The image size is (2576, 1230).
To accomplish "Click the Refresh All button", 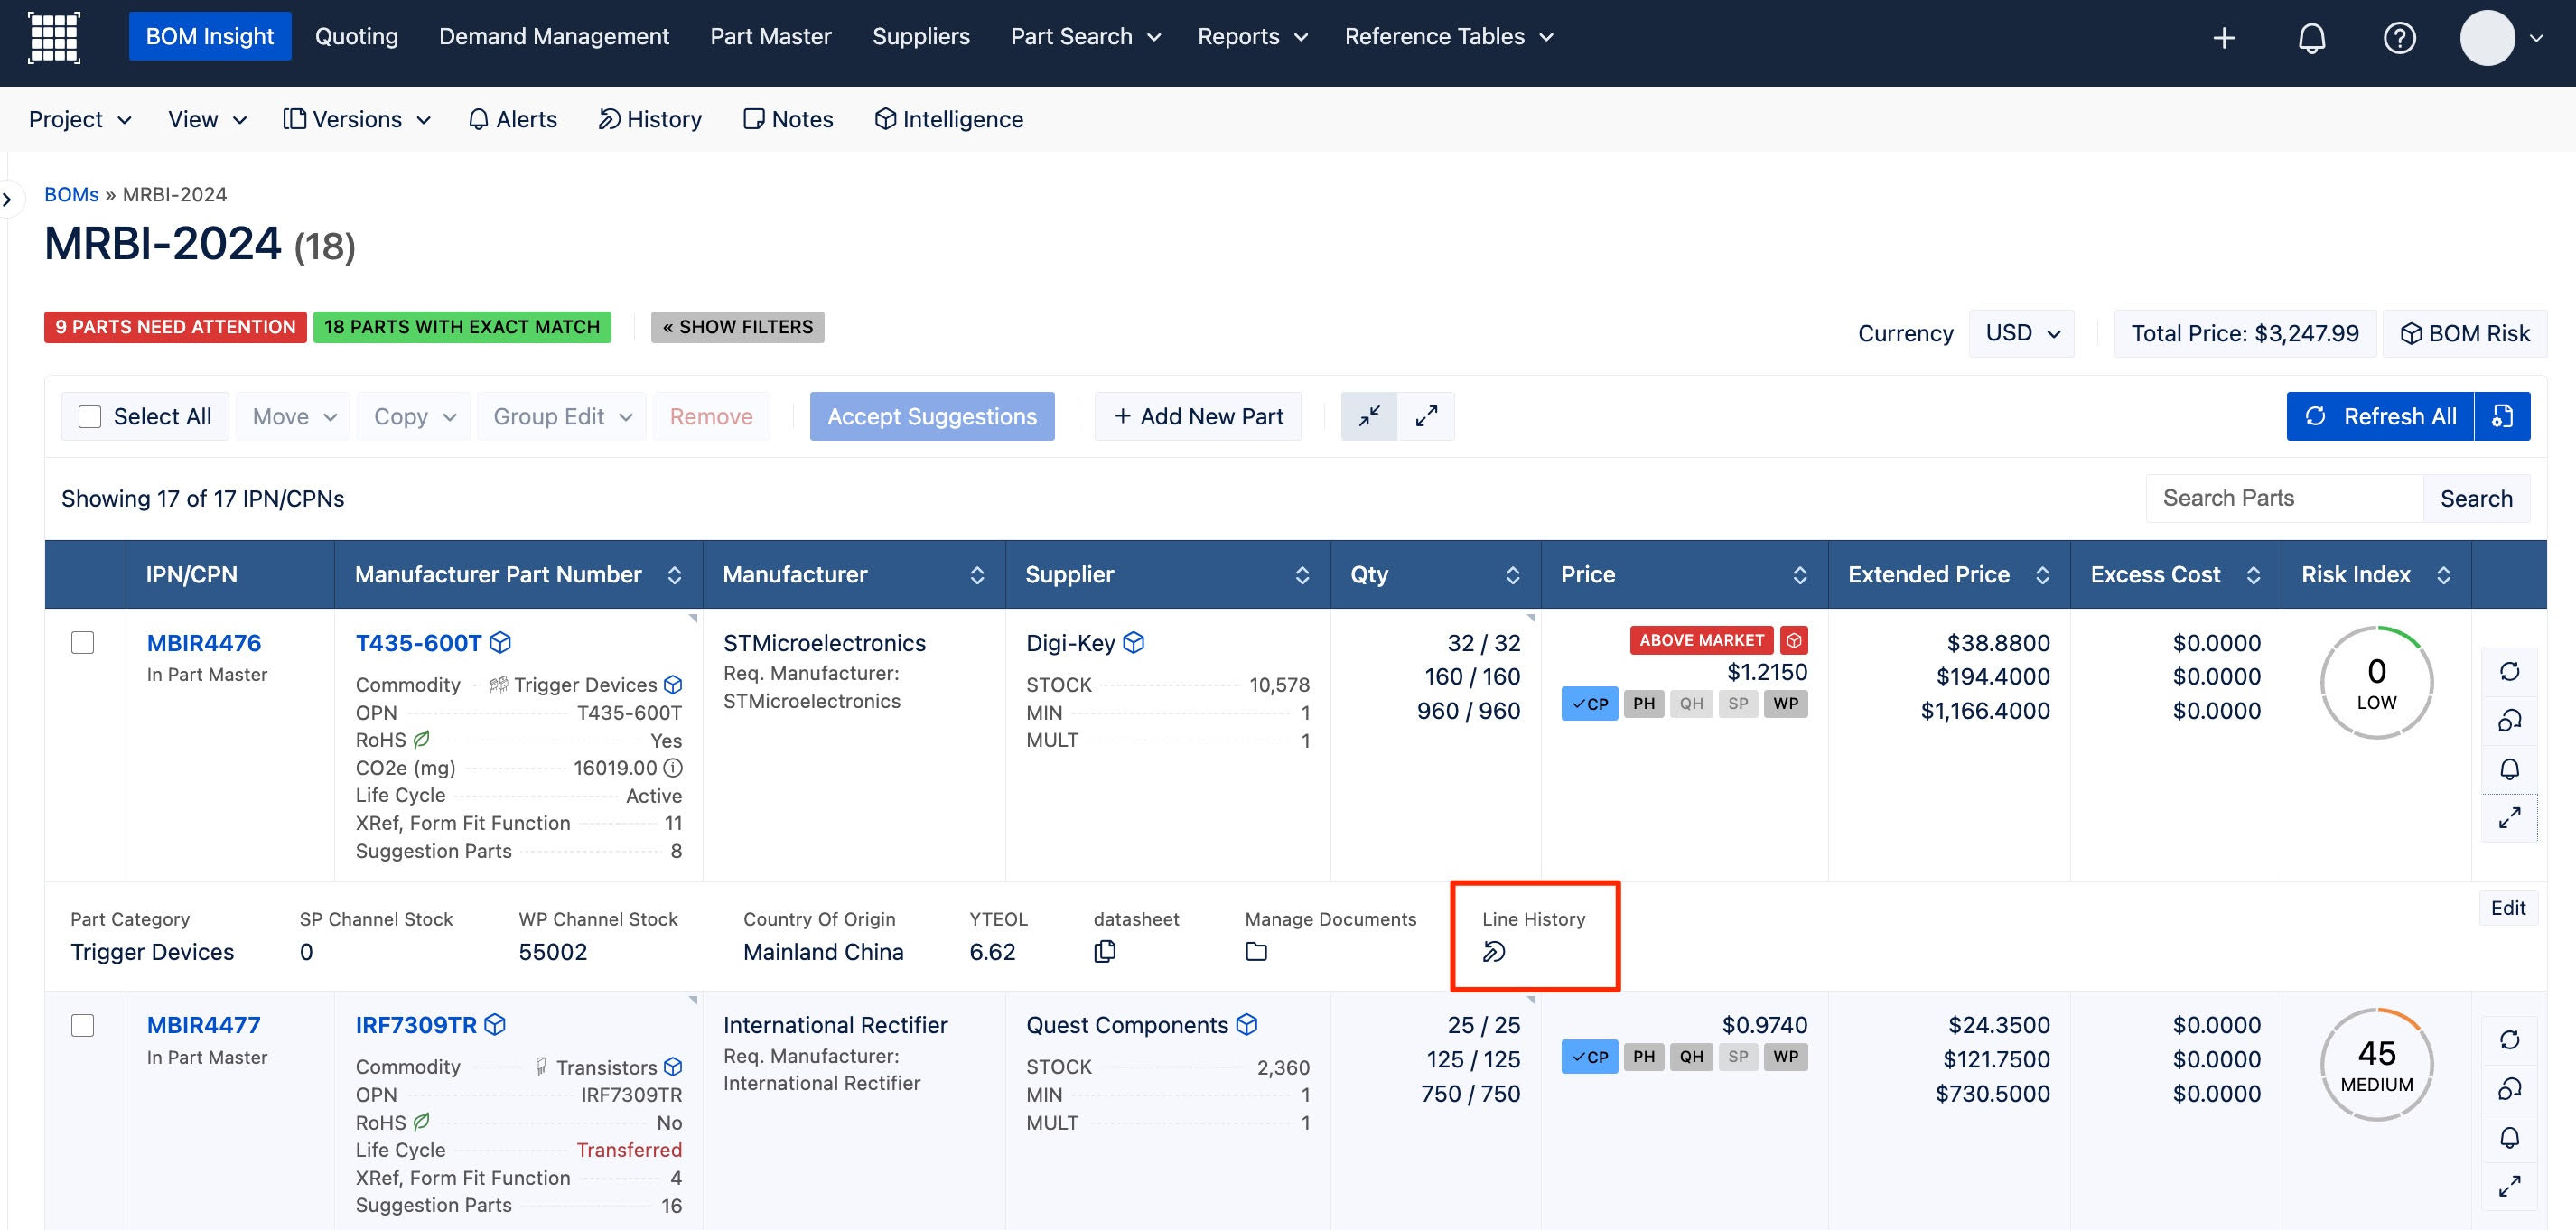I will [2380, 416].
